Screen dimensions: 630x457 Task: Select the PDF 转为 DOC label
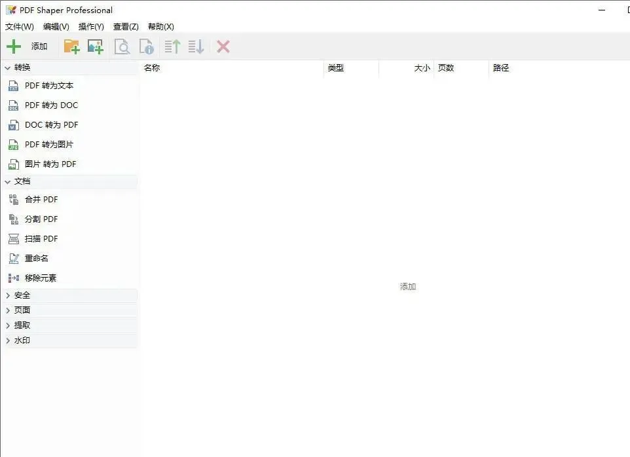click(52, 105)
